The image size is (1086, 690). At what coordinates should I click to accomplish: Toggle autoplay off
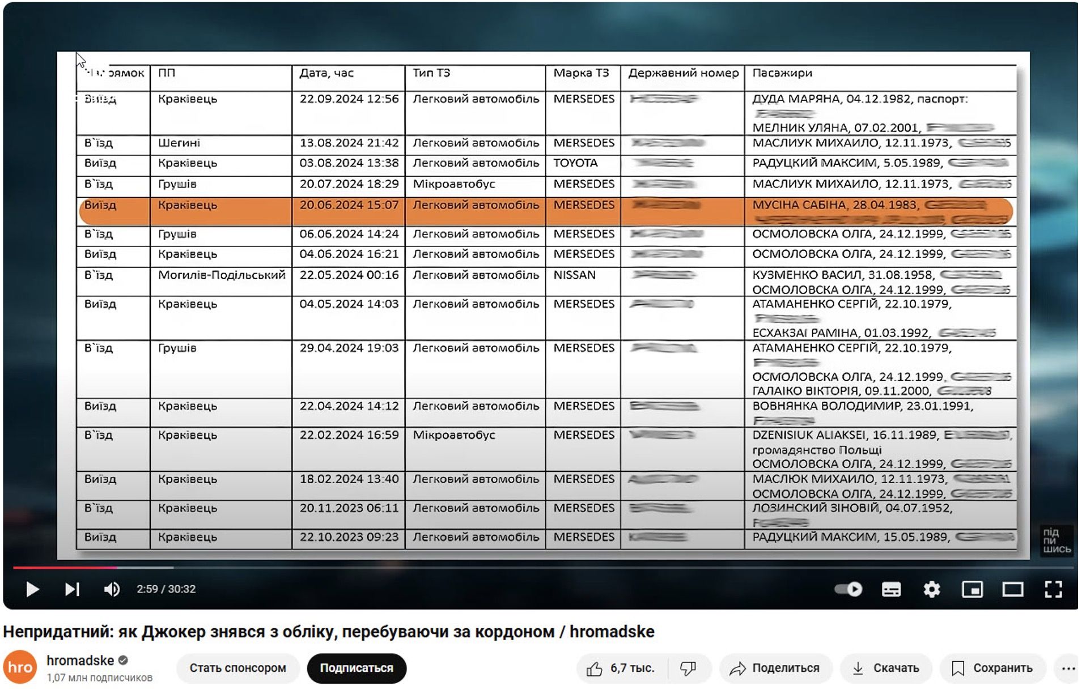point(847,589)
